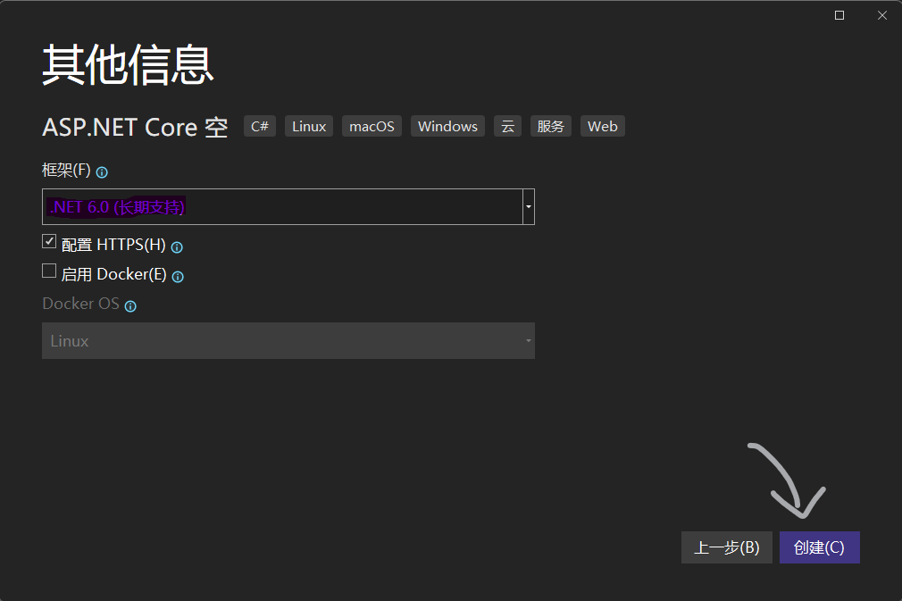Viewport: 902px width, 601px height.
Task: Click the 其他信息 heading
Action: point(128,64)
